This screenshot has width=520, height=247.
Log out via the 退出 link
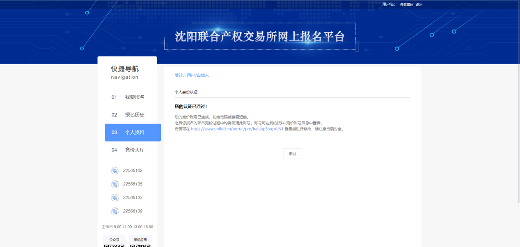419,5
